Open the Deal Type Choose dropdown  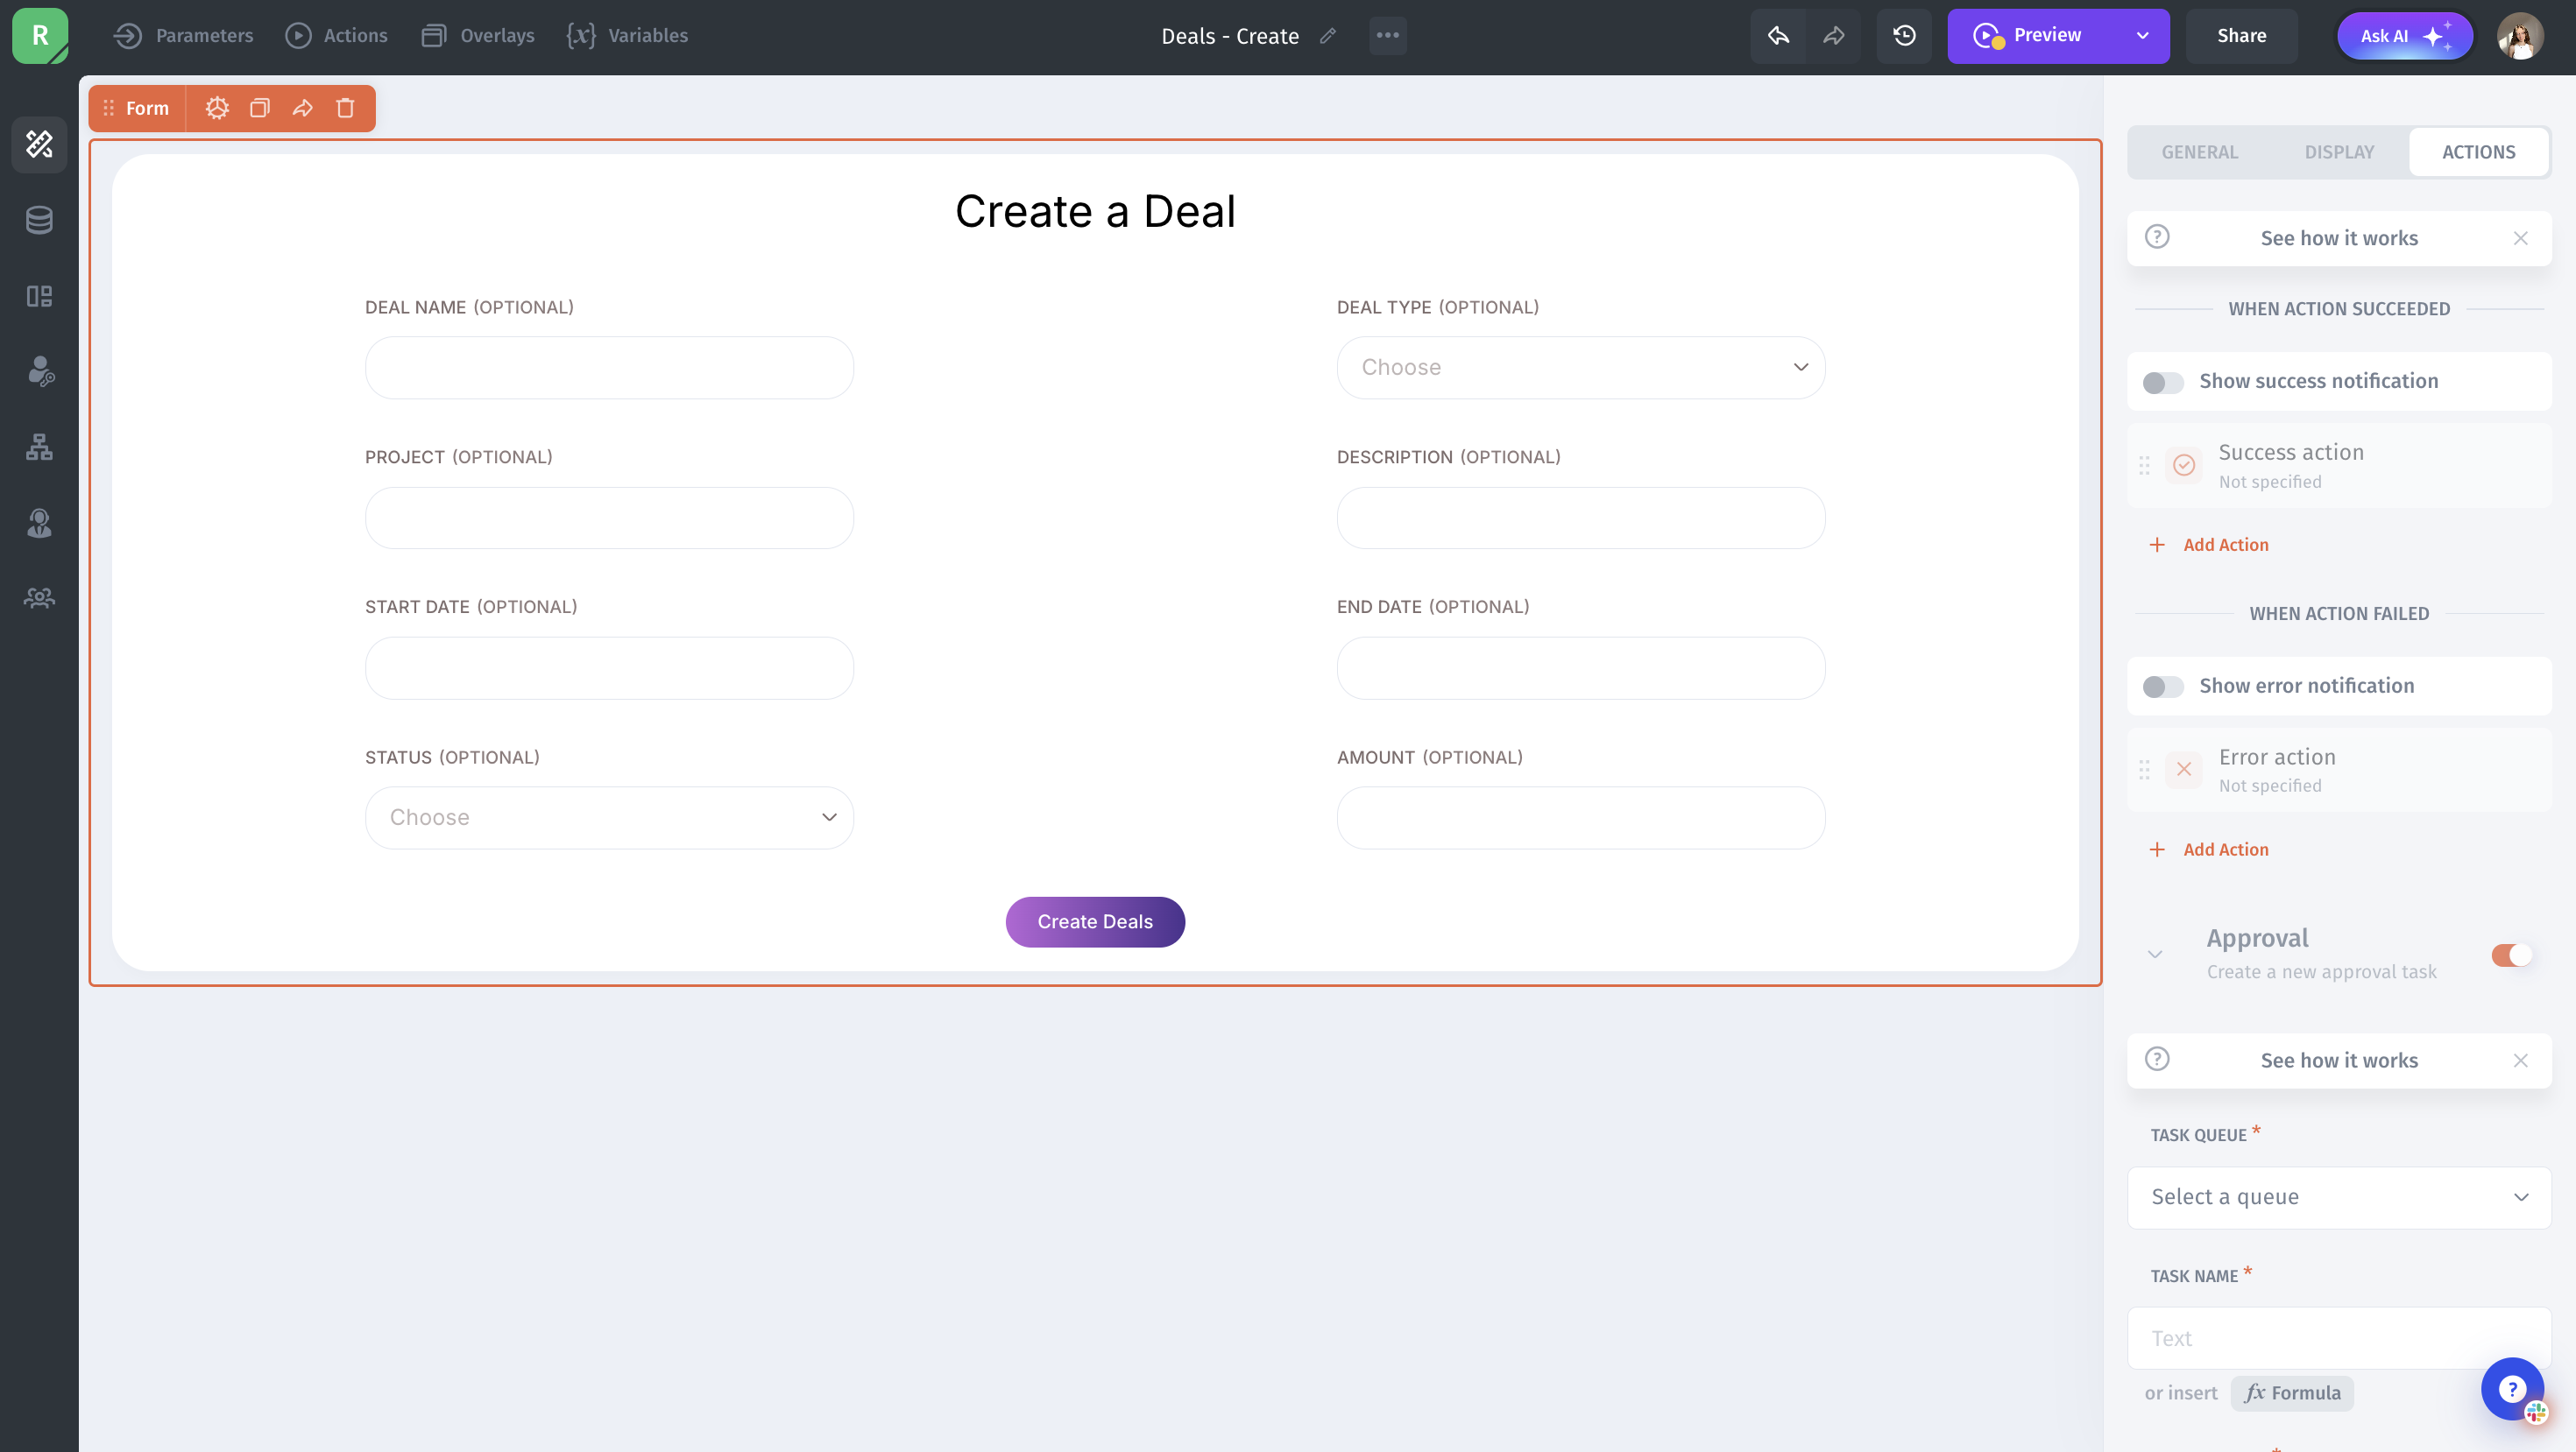pos(1580,368)
